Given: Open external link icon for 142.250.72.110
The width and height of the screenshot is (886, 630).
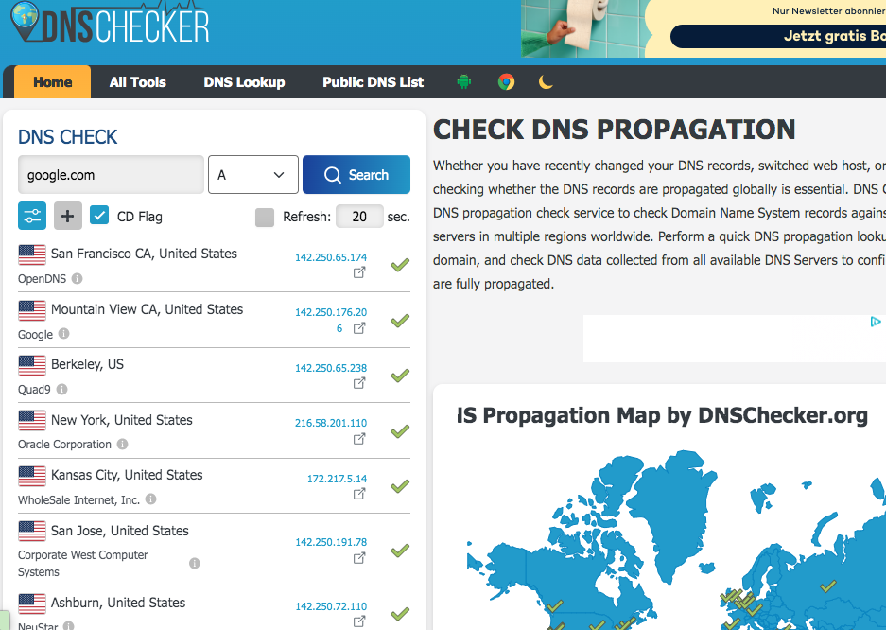Looking at the screenshot, I should [x=359, y=621].
